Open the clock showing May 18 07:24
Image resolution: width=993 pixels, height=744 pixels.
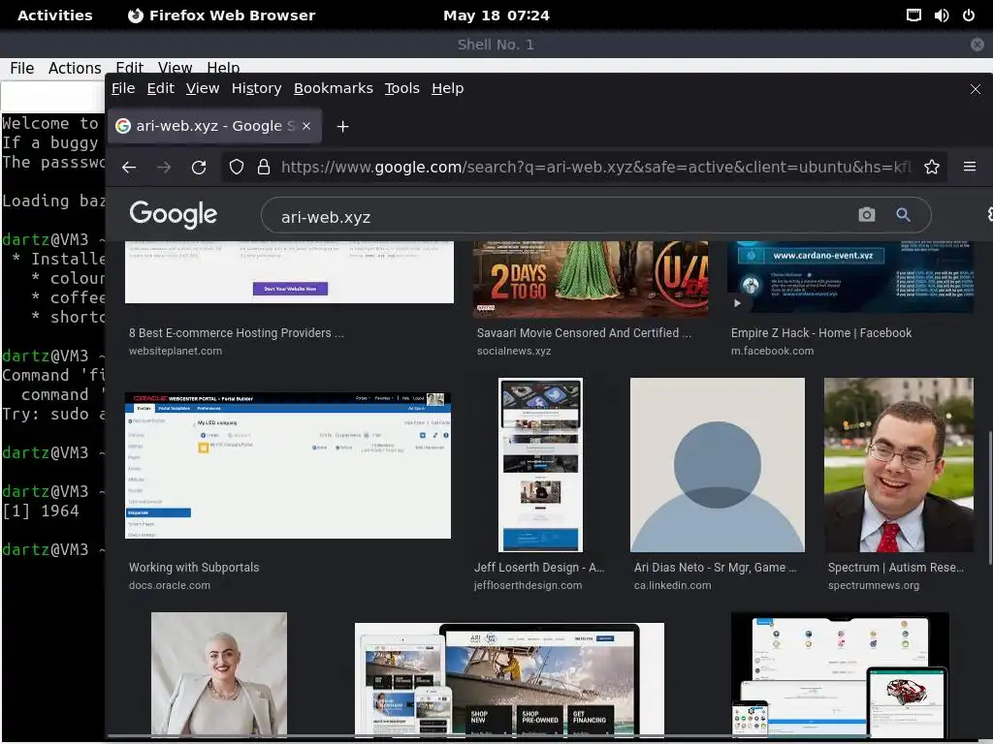tap(496, 15)
